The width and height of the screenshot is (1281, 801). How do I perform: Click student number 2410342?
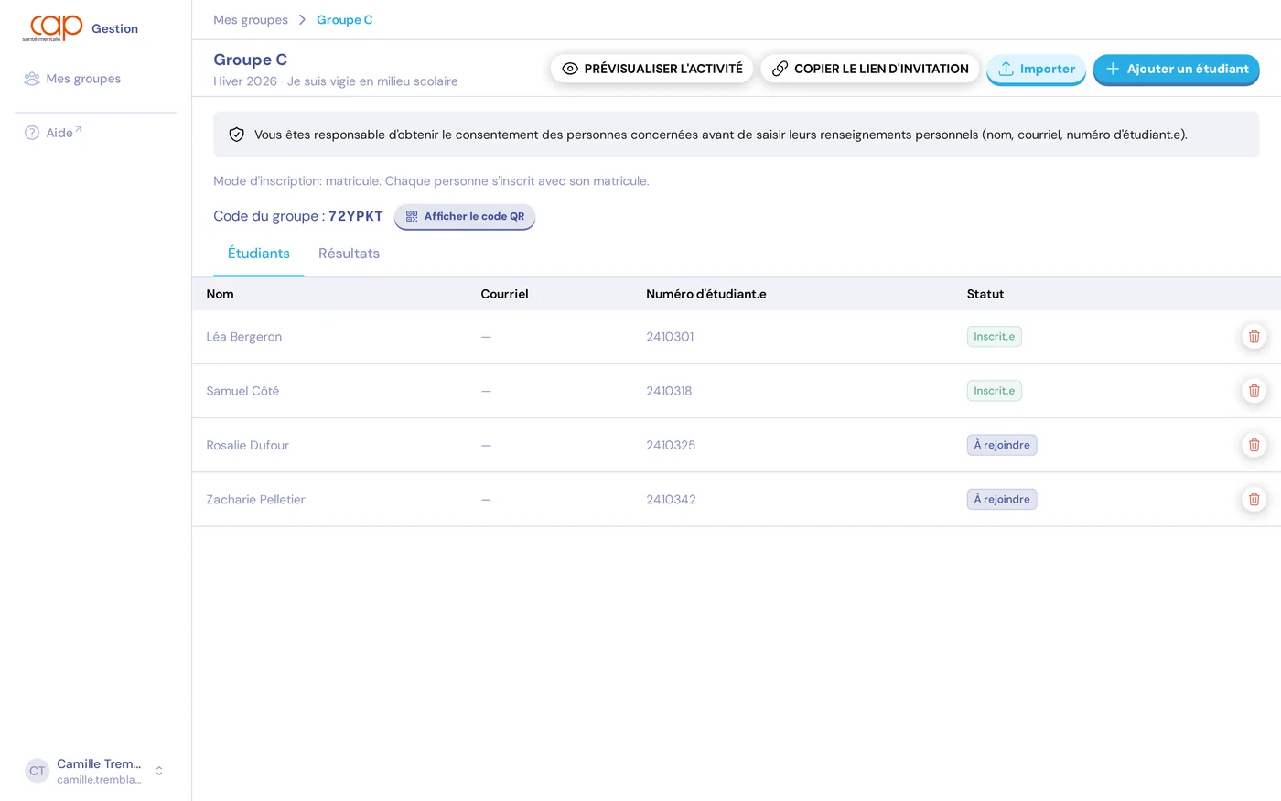(671, 499)
